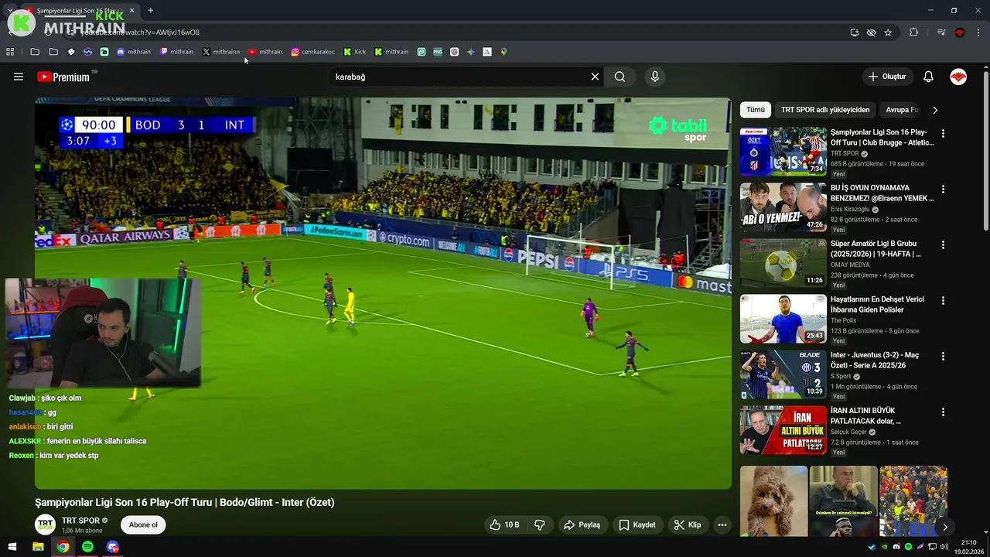
Task: Open the Twitch mithrain bookmark
Action: (x=177, y=52)
